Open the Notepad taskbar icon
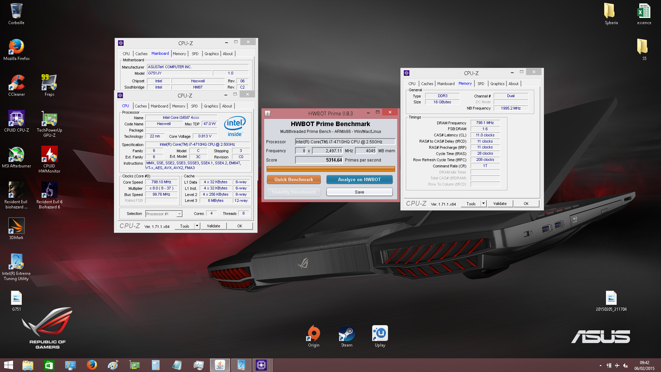This screenshot has height=372, width=661. [x=177, y=365]
